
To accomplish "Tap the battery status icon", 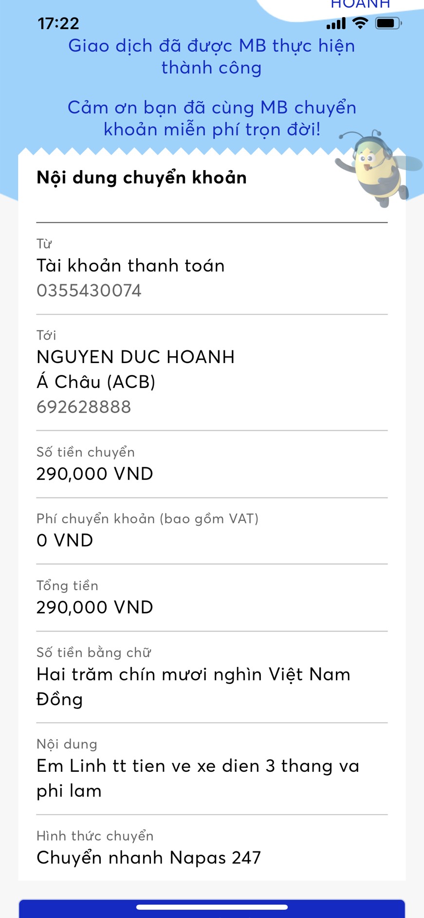I will (x=388, y=23).
